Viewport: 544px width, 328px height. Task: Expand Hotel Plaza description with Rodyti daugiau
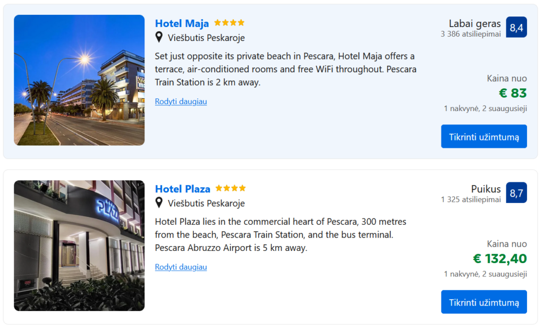[x=181, y=267]
